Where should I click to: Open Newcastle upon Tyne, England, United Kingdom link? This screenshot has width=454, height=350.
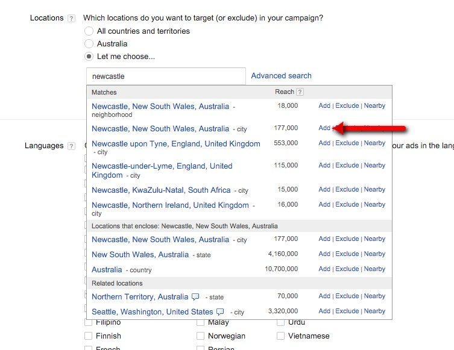pos(175,144)
